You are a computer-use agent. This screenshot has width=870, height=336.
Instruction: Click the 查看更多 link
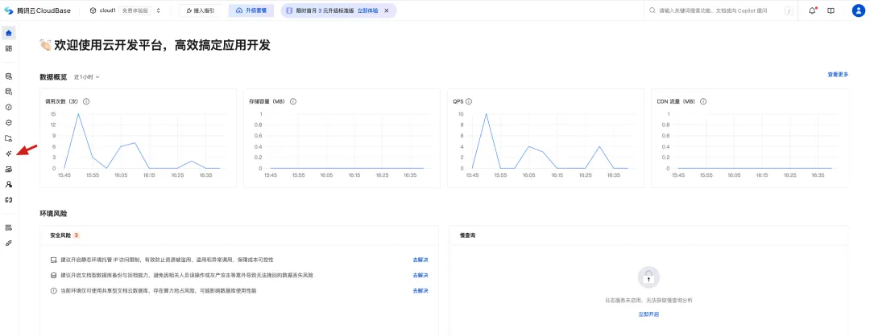click(x=838, y=74)
